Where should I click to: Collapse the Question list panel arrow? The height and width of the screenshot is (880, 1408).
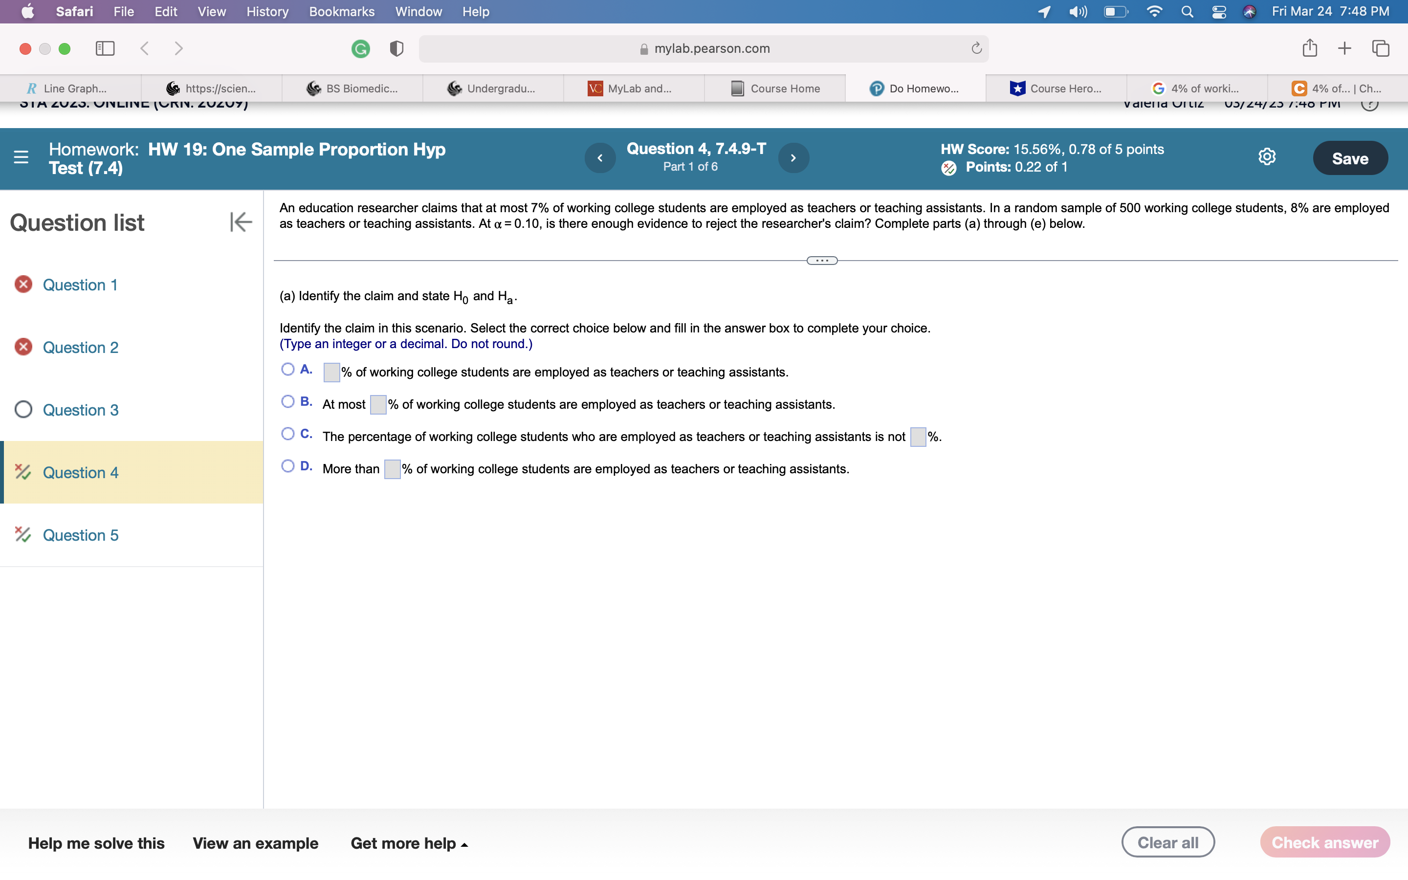241,222
